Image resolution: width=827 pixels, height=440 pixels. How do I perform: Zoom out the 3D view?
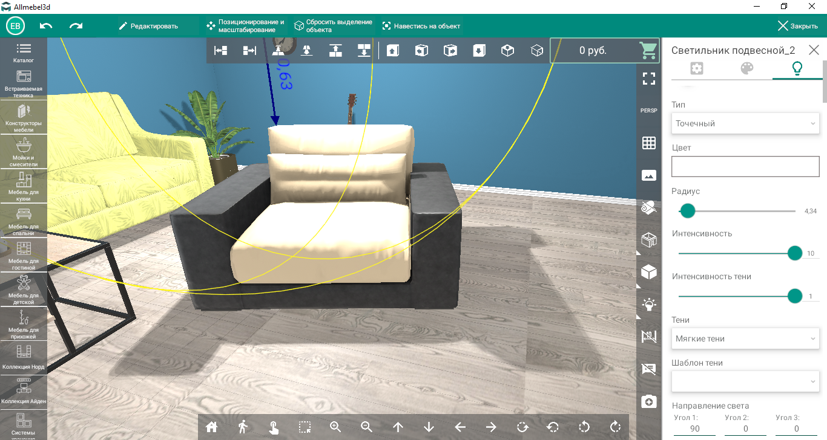click(x=367, y=427)
